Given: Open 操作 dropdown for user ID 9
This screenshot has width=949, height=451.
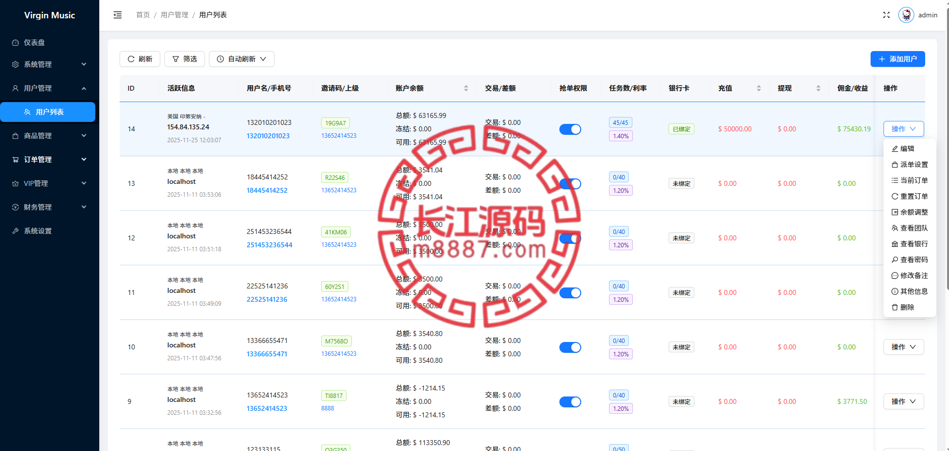Looking at the screenshot, I should [x=903, y=401].
